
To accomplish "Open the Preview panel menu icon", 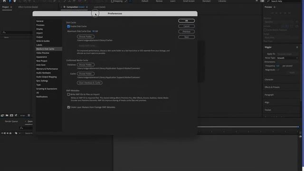I will pos(275,7).
